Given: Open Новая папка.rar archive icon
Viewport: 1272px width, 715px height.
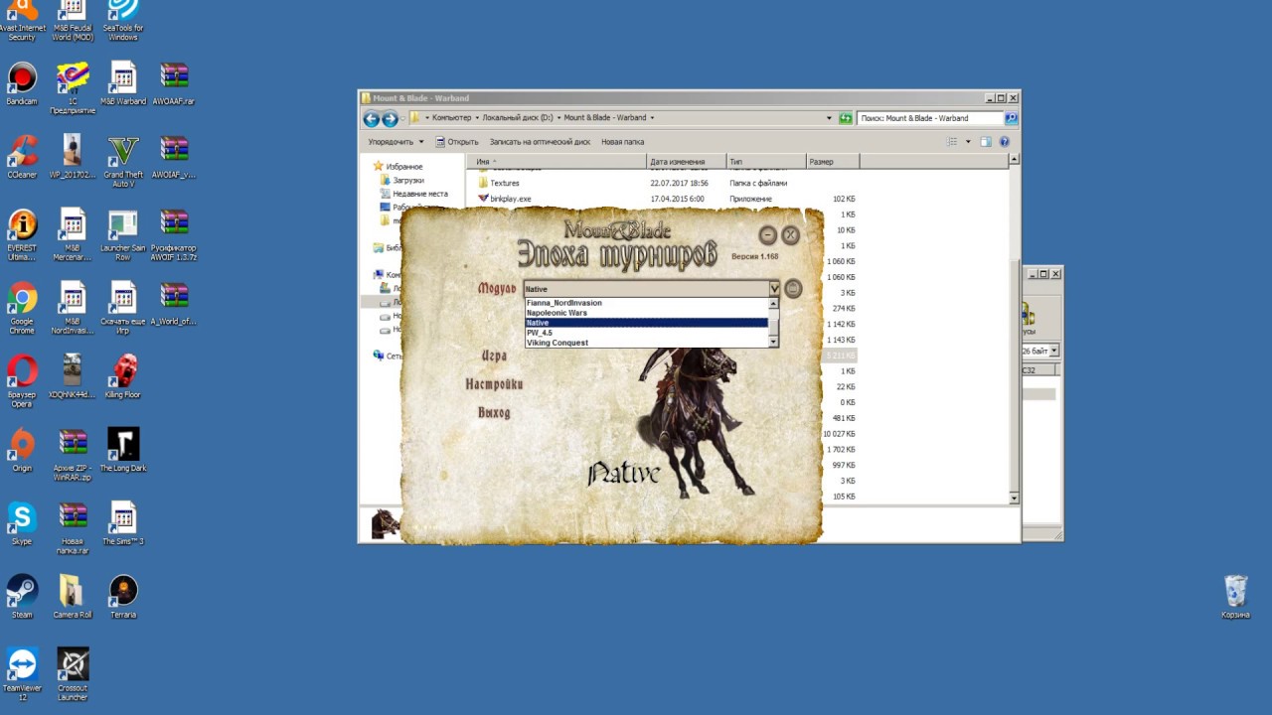Looking at the screenshot, I should click(x=73, y=527).
